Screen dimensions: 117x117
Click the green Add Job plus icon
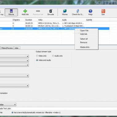tap(25, 11)
